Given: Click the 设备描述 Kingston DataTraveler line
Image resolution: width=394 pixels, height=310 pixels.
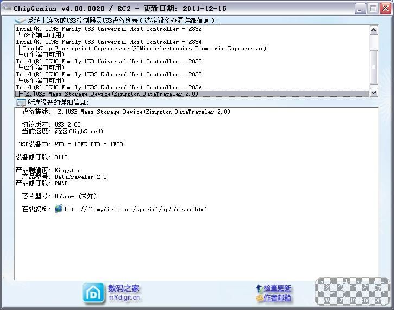Looking at the screenshot, I should pos(126,112).
